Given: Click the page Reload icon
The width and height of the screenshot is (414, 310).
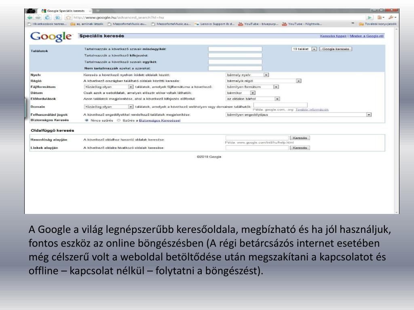Looking at the screenshot, I should click(48, 17).
